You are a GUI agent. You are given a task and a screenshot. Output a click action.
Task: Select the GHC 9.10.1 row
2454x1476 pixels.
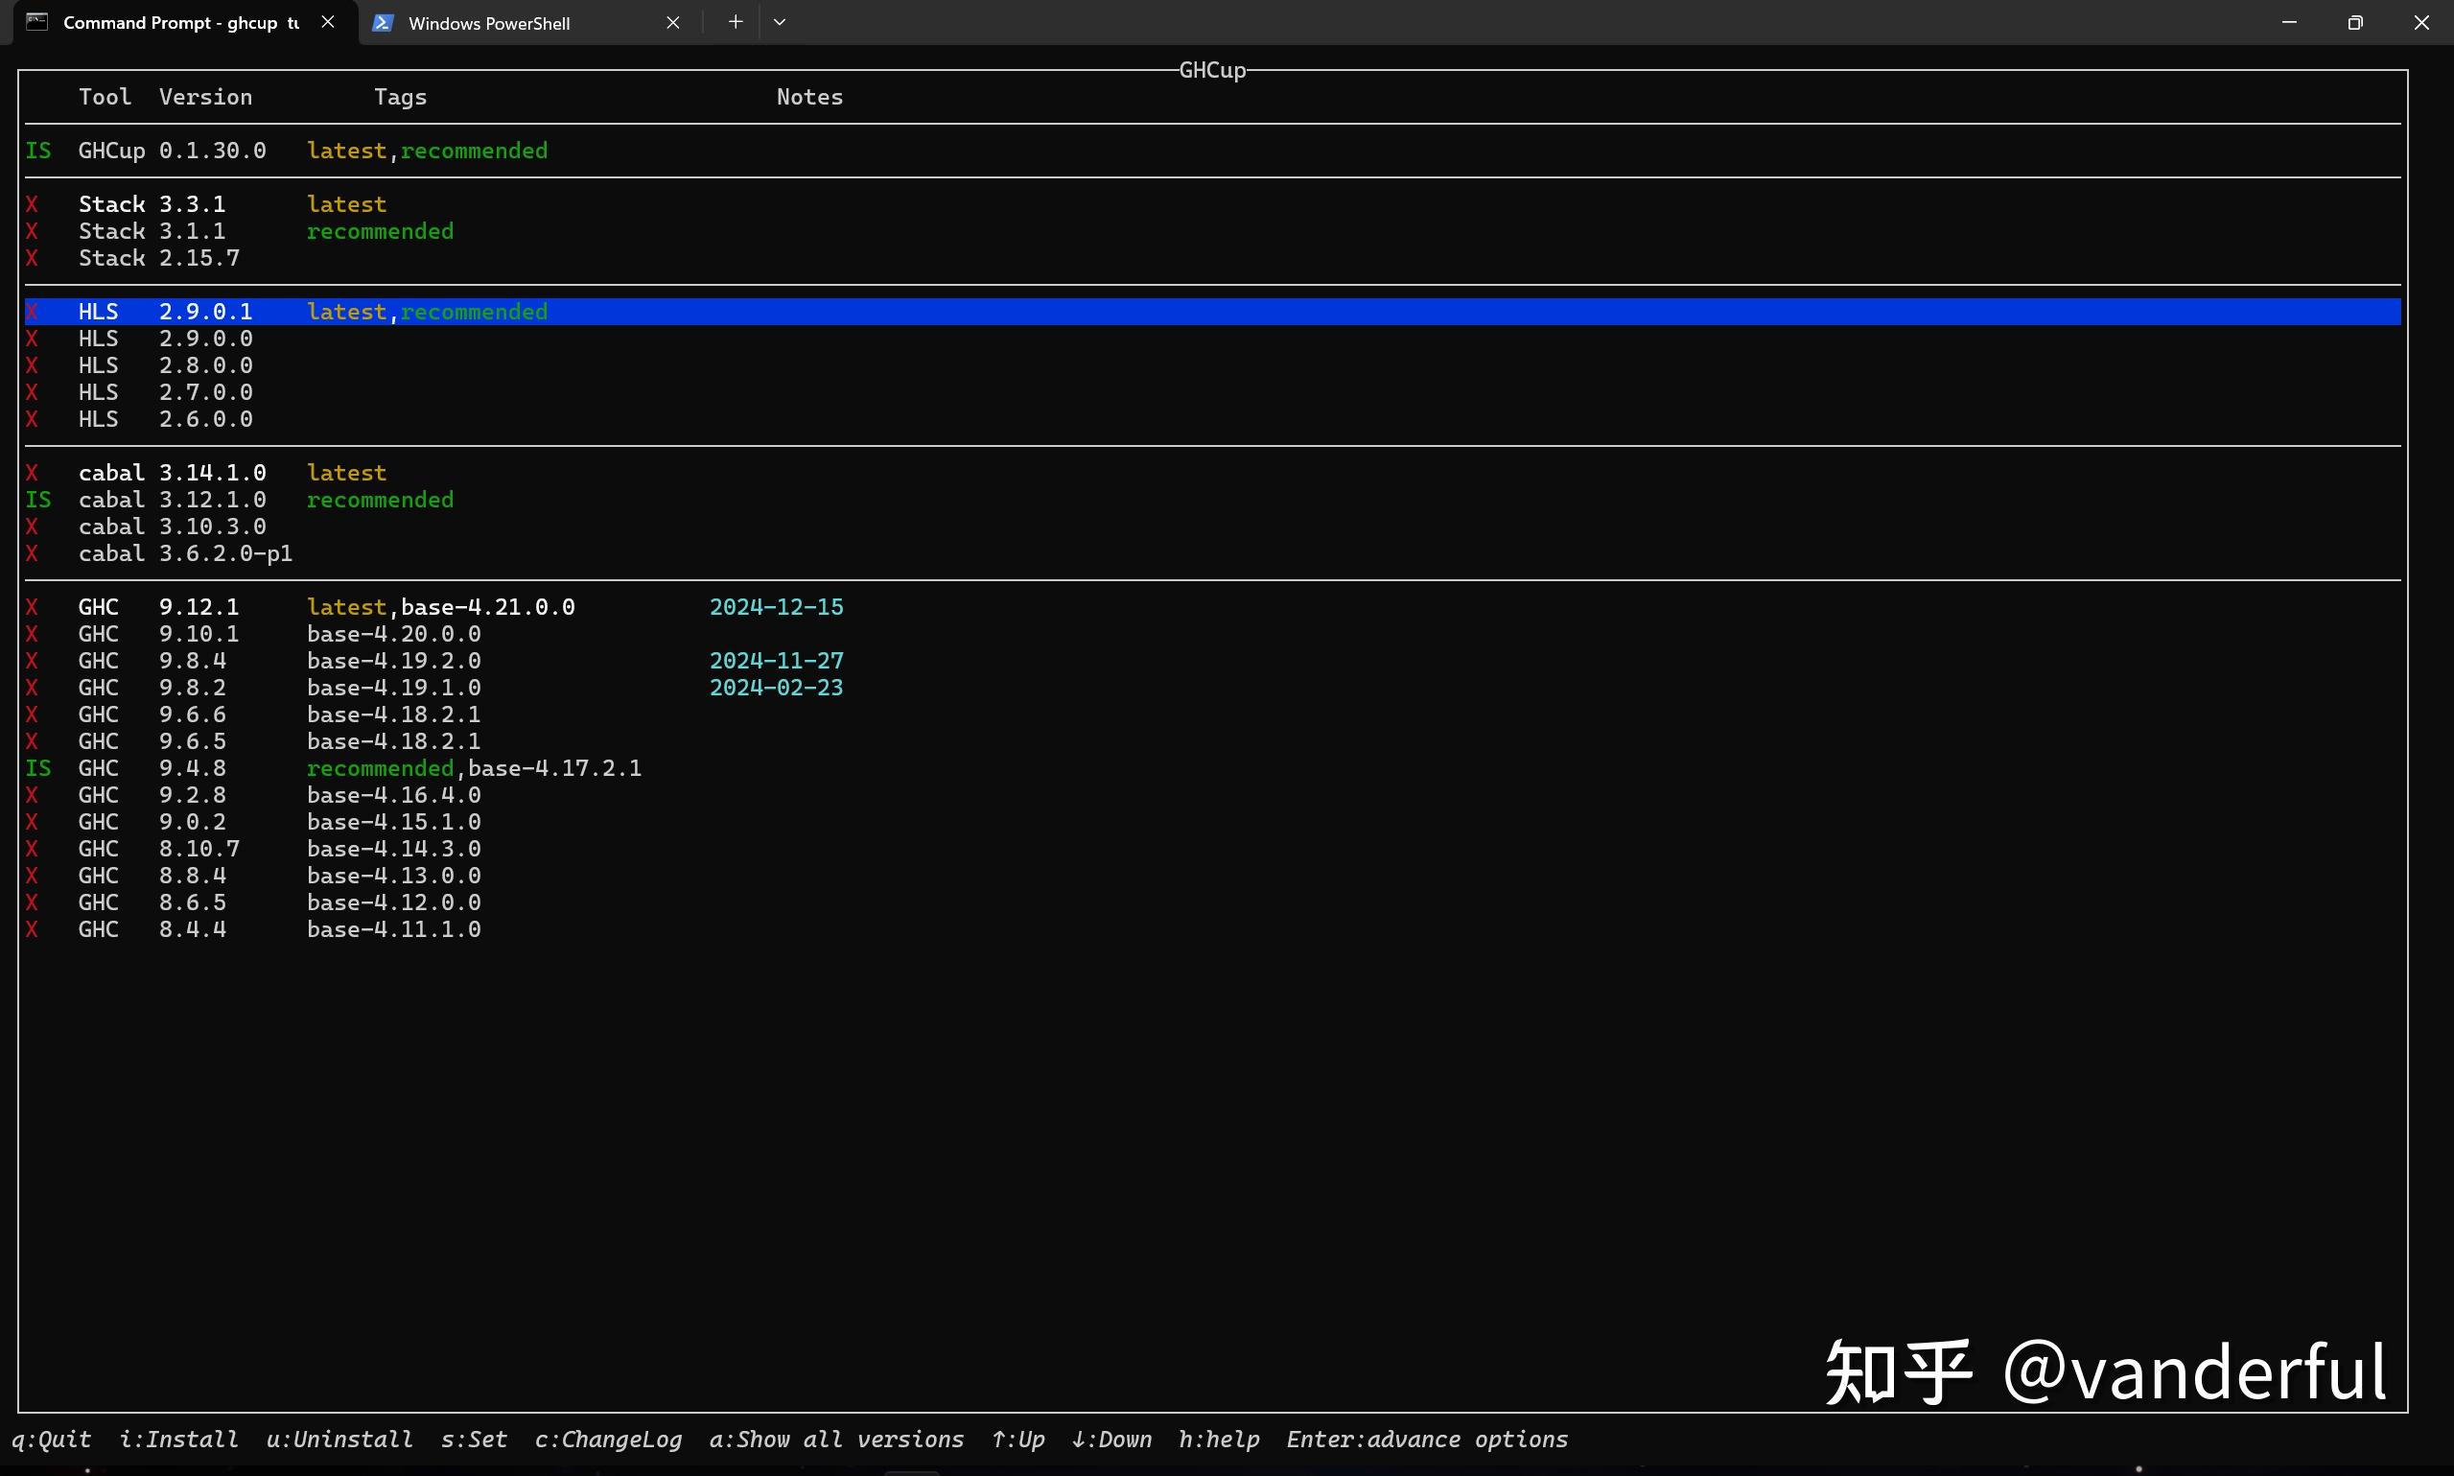tap(1213, 634)
